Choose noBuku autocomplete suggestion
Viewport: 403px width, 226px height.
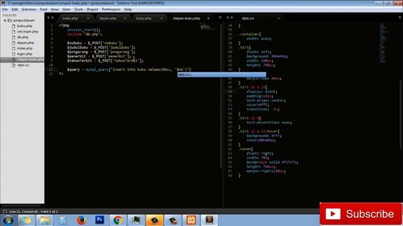pyautogui.click(x=222, y=75)
